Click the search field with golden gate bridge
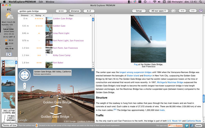 point(32,11)
